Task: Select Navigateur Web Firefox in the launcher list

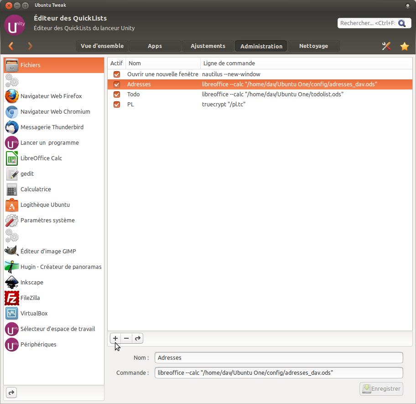Action: pyautogui.click(x=51, y=96)
